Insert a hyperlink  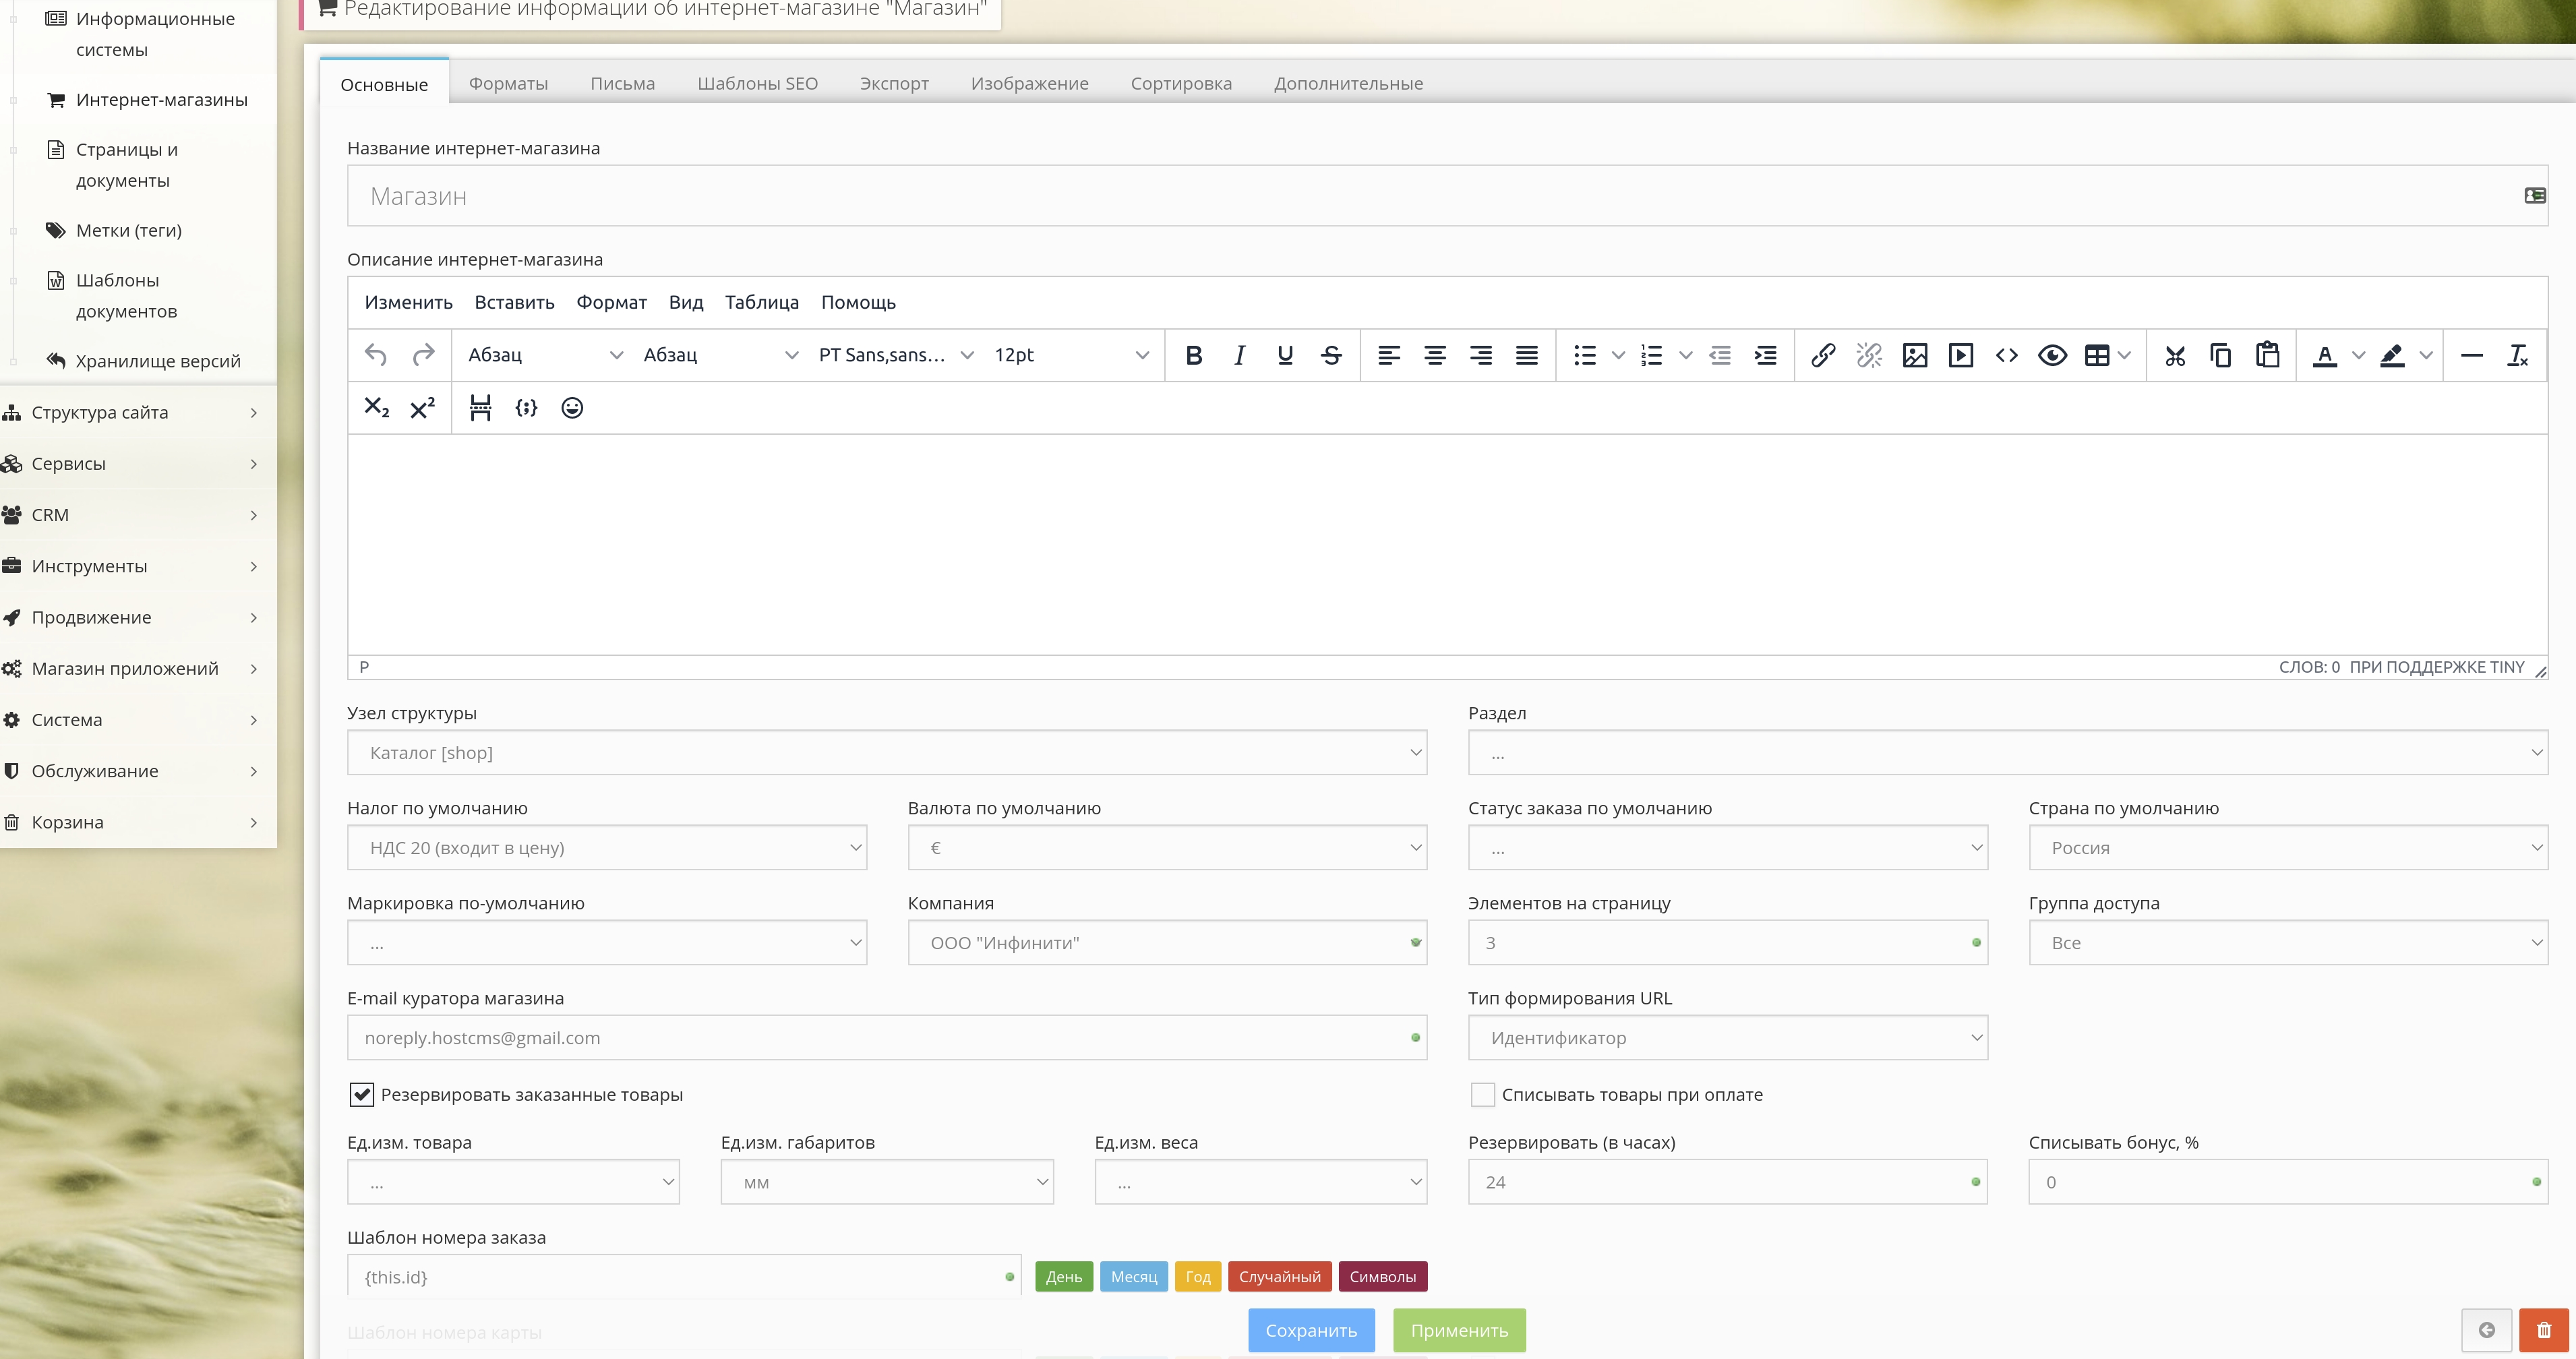[1823, 355]
